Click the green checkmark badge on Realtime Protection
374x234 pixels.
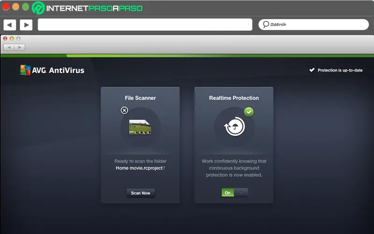249,112
